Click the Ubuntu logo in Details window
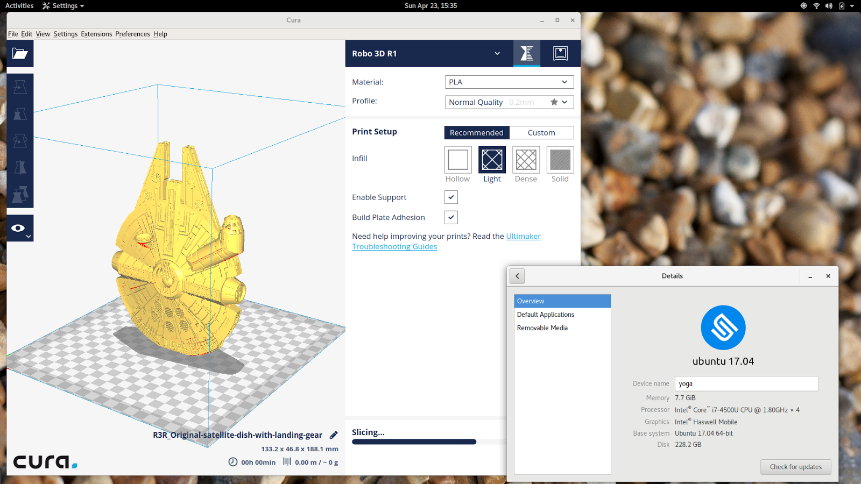Viewport: 861px width, 484px height. click(723, 328)
